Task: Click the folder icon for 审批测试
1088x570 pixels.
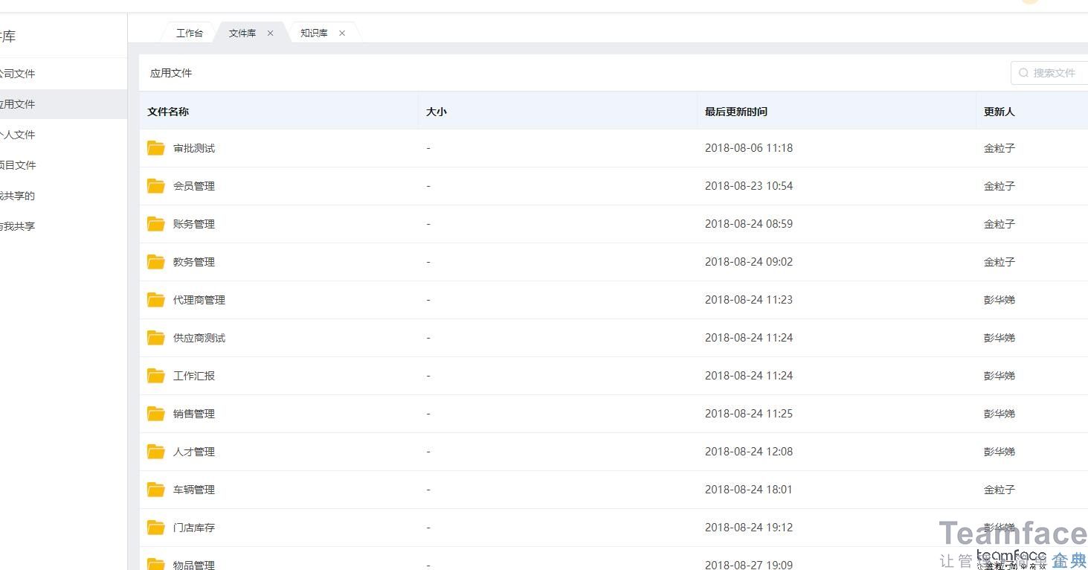Action: (x=155, y=148)
